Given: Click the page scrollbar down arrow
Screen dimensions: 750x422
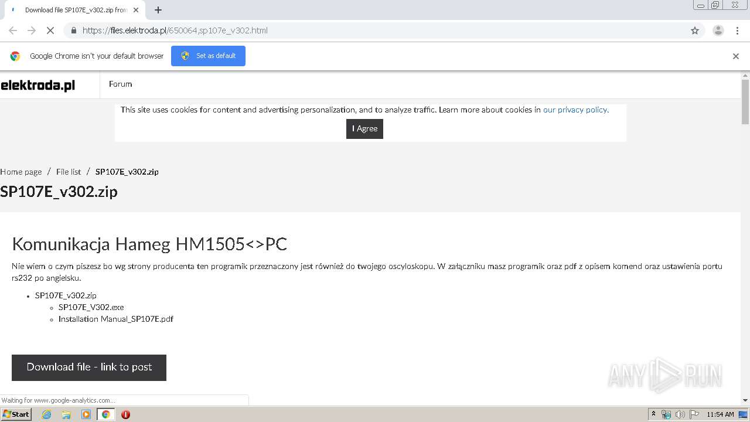Looking at the screenshot, I should (745, 400).
